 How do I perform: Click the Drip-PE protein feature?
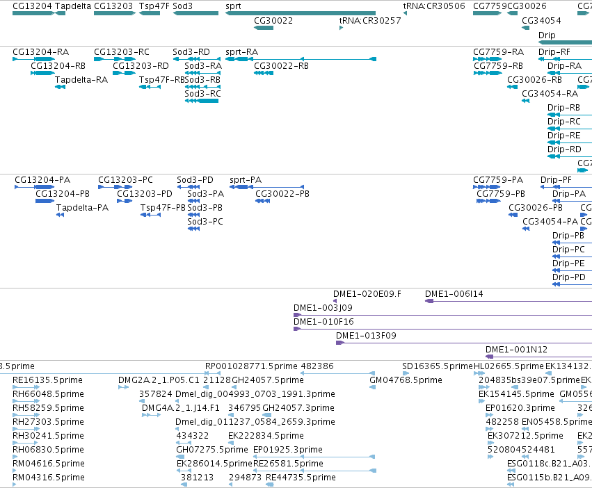[x=572, y=270]
